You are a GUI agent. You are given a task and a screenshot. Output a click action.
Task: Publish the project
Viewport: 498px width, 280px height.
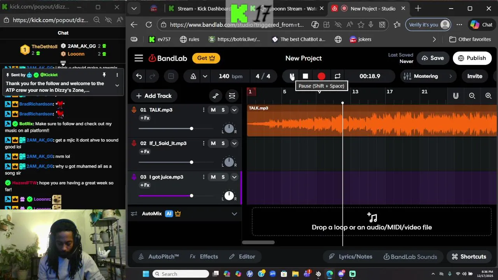(x=472, y=58)
